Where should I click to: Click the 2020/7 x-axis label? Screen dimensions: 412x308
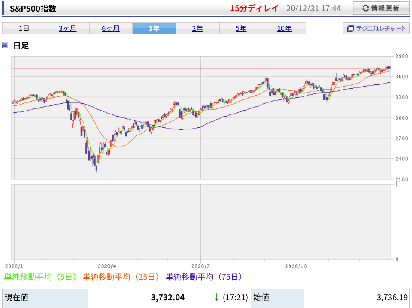(201, 266)
